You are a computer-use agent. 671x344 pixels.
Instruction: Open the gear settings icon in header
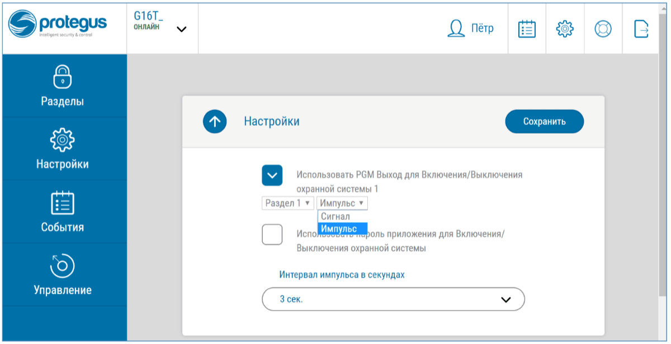(565, 28)
